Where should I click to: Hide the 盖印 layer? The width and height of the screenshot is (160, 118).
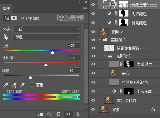[x=93, y=73]
